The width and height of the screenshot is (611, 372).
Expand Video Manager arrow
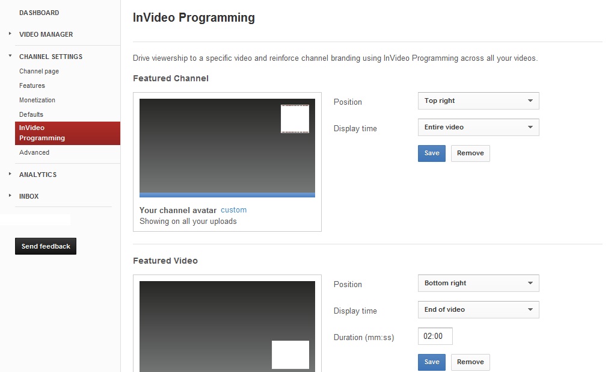tap(10, 34)
